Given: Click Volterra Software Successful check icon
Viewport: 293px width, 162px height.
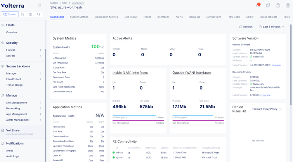Looking at the screenshot, I should click(251, 57).
